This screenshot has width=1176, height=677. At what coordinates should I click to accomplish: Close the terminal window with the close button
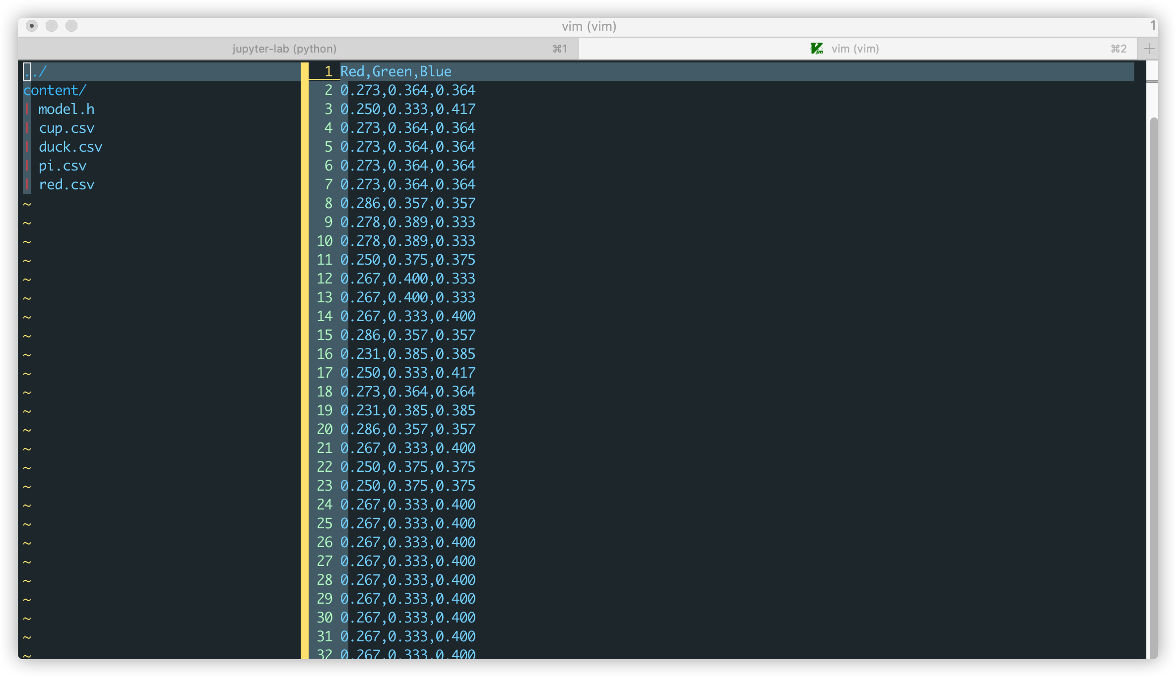point(32,26)
